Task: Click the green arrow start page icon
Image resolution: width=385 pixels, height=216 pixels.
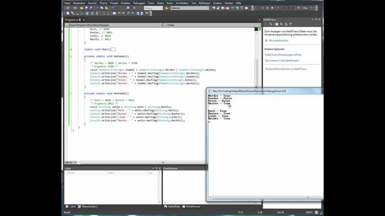Action: pos(237,8)
